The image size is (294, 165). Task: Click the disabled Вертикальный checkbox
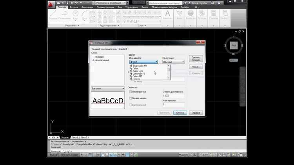click(130, 105)
